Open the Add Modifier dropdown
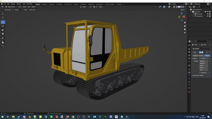Image resolution: width=212 pixels, height=119 pixels. pyautogui.click(x=201, y=49)
